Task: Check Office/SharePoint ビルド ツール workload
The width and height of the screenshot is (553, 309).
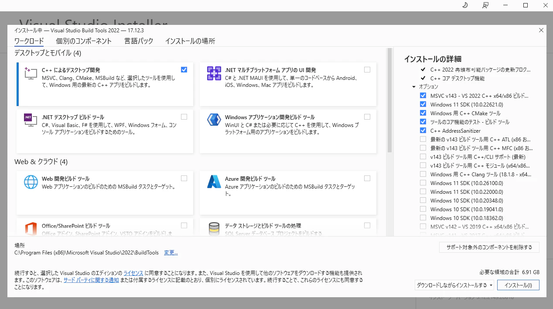Action: pyautogui.click(x=184, y=225)
